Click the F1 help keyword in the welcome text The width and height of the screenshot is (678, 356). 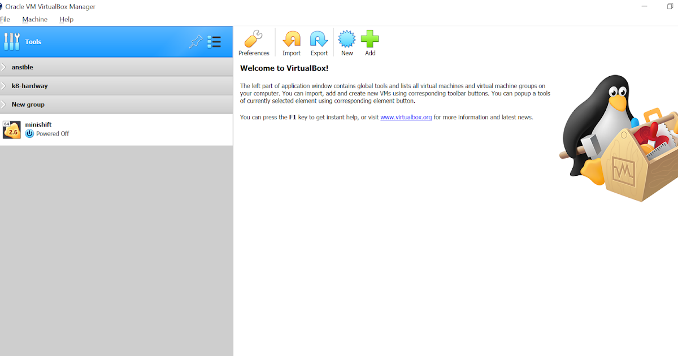293,117
